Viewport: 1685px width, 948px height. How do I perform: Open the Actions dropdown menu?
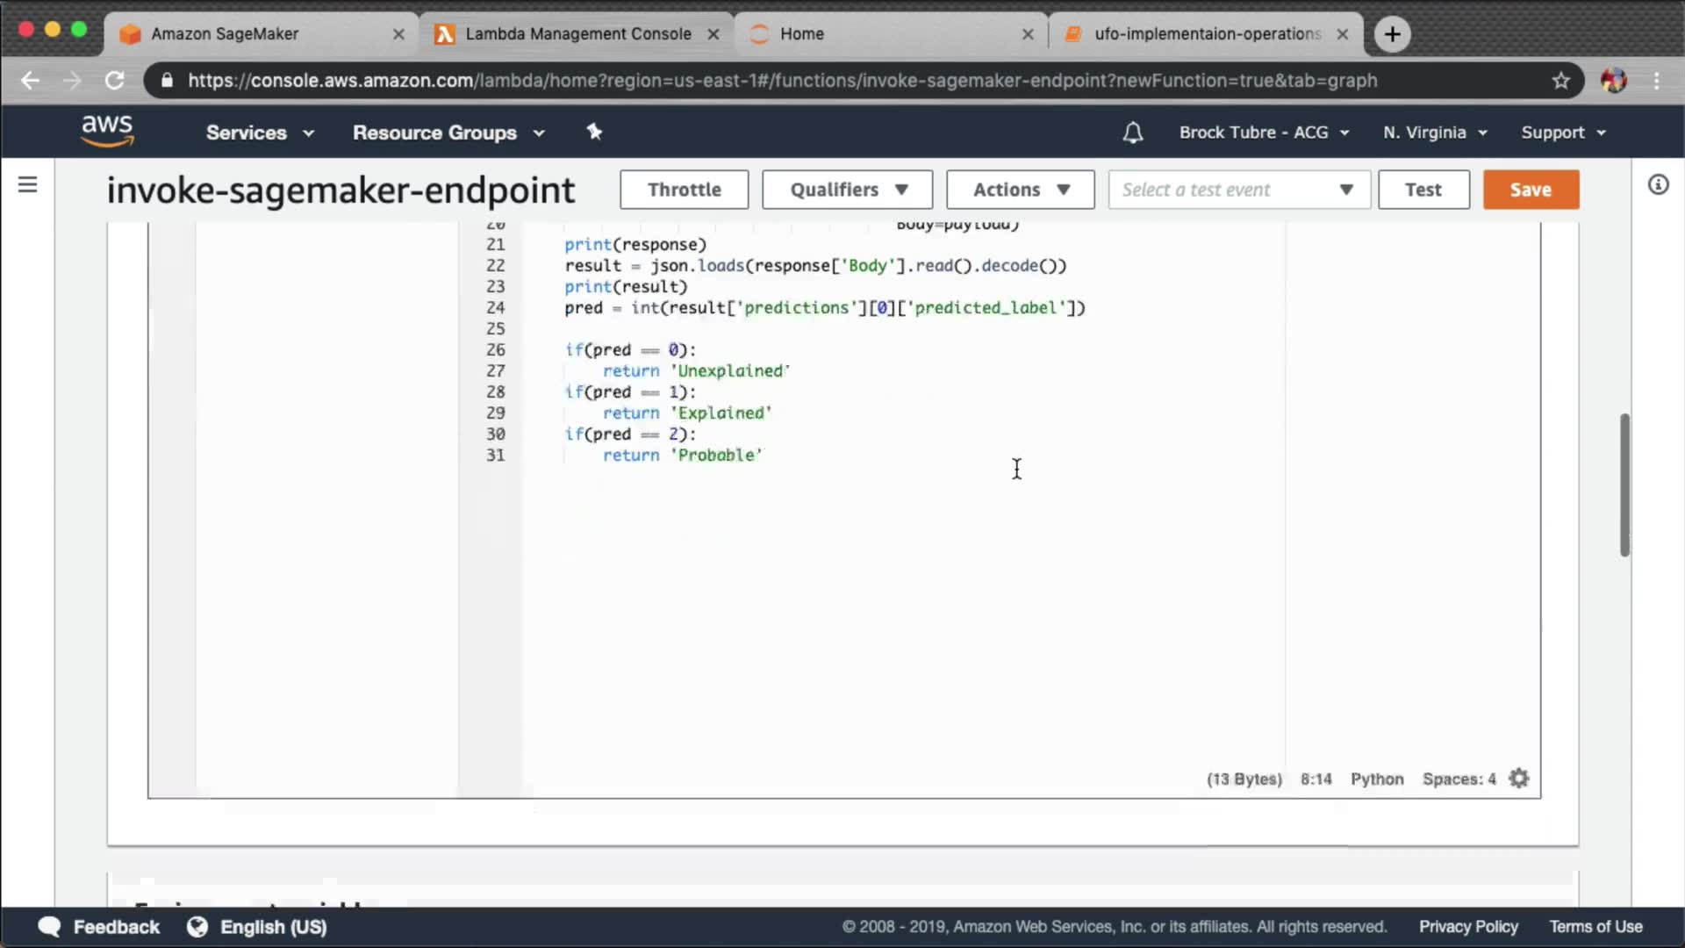1020,190
